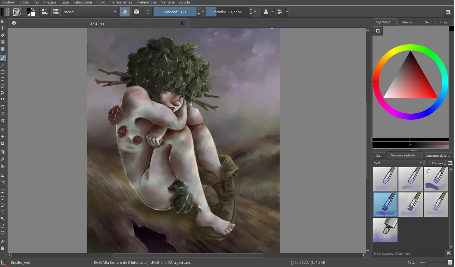Open the Filtro menu
The height and width of the screenshot is (267, 455).
point(101,2)
